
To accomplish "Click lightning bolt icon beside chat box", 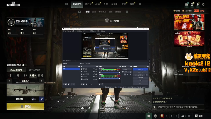I will pyautogui.click(x=154, y=107).
